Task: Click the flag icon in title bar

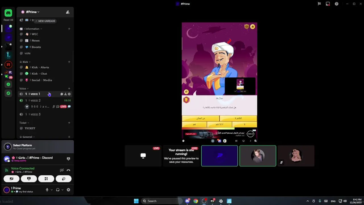Action: (x=319, y=4)
